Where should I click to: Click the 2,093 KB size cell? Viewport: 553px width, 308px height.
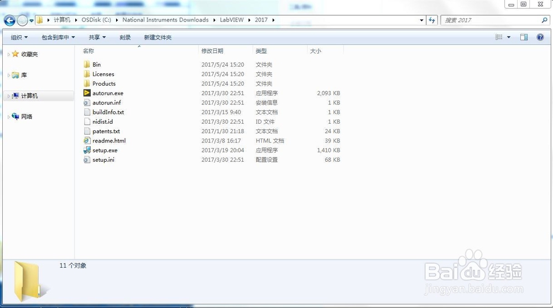coord(328,93)
